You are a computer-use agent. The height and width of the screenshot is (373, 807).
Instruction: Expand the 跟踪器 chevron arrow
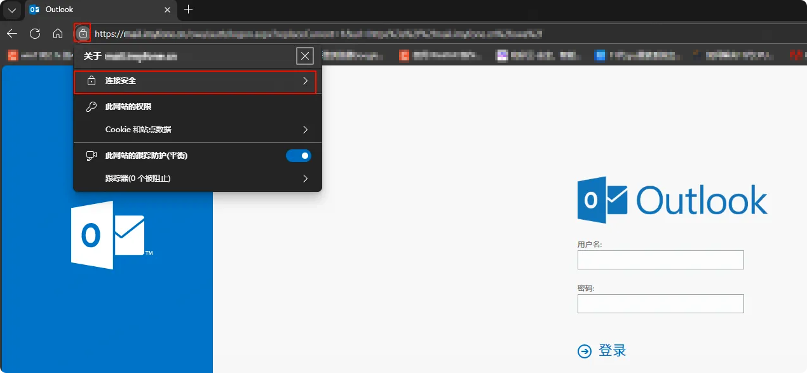[305, 179]
